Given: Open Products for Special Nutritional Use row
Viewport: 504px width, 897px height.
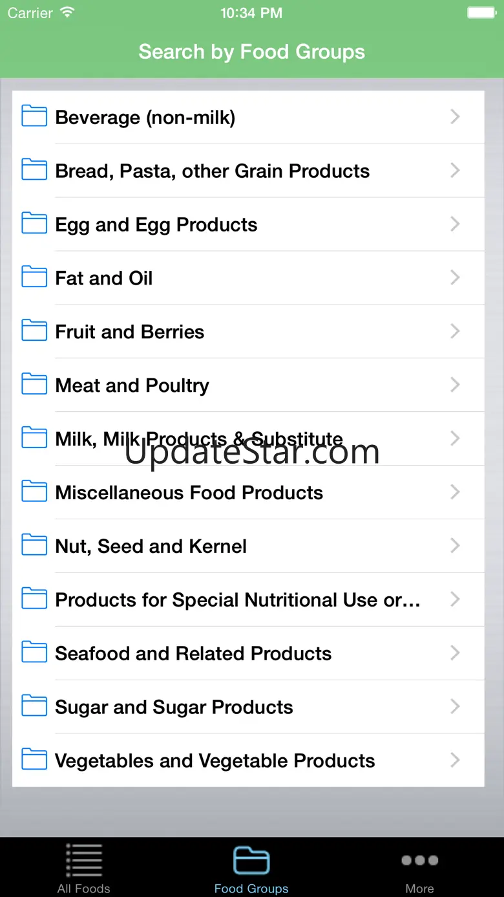Looking at the screenshot, I should coord(237,600).
